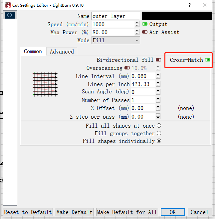Decrease Number of Passes with the down arrow

[x=158, y=102]
